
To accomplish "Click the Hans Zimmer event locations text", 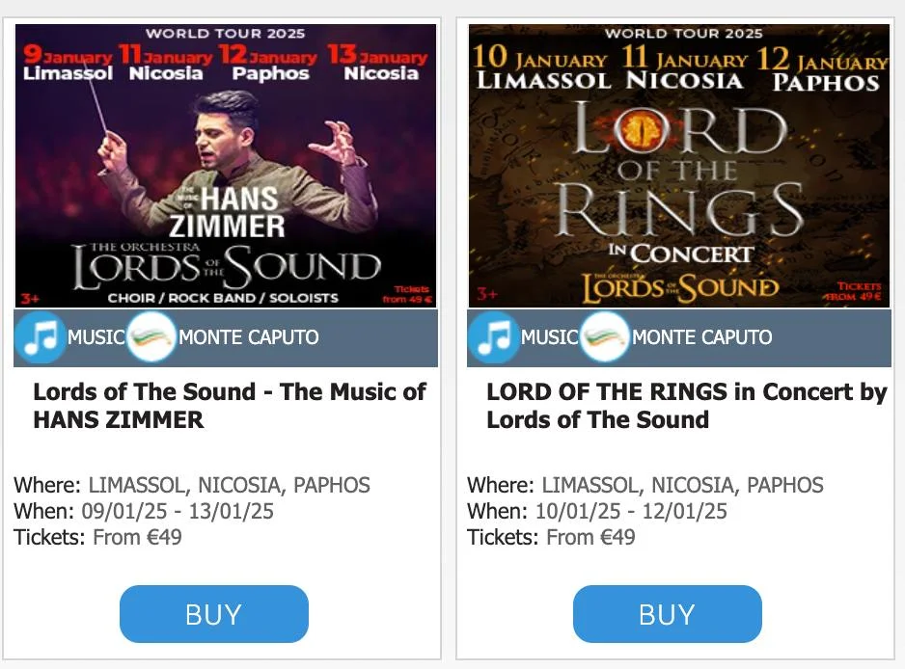I will click(229, 486).
